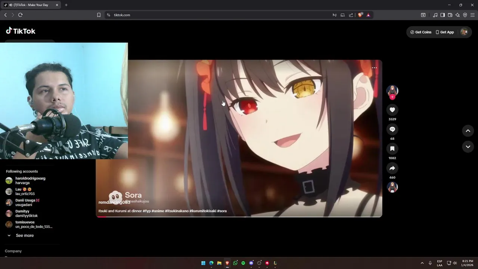Viewport: 478px width, 269px height.
Task: Open the music note playlist icon
Action: click(435, 15)
